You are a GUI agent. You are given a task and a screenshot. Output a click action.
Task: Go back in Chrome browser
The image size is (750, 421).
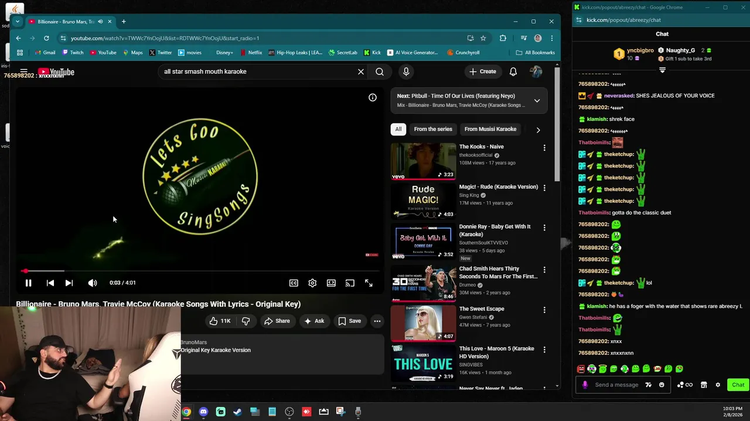18,38
